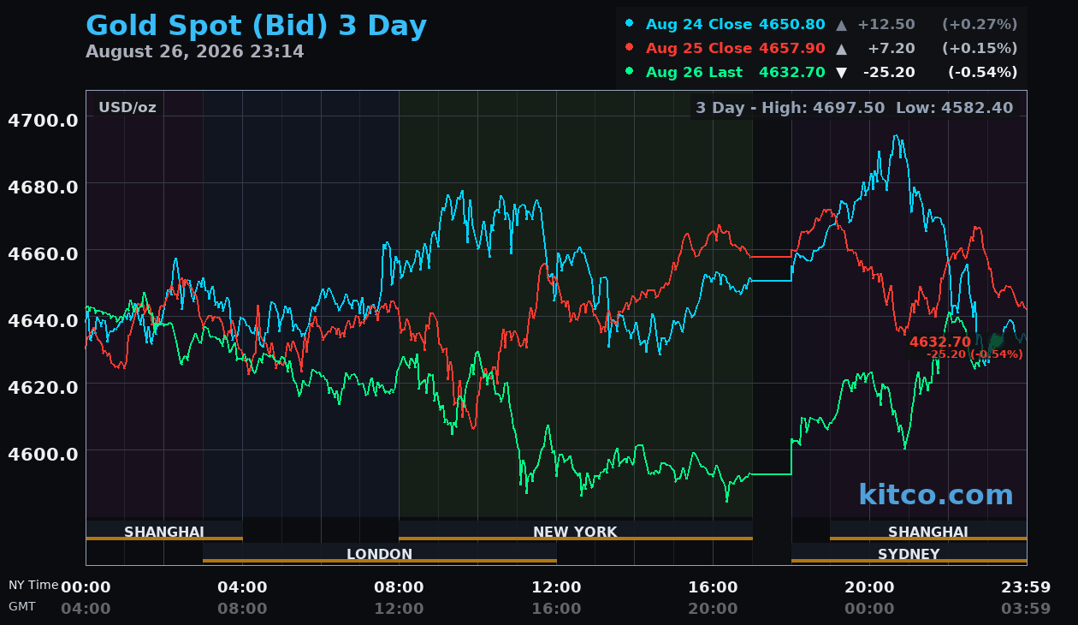Click the green Aug 26 legend dot
Image resolution: width=1078 pixels, height=625 pixels.
tap(630, 71)
